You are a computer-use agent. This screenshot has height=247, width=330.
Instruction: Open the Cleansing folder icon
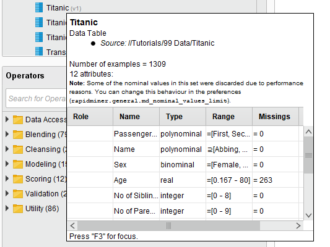coord(18,149)
